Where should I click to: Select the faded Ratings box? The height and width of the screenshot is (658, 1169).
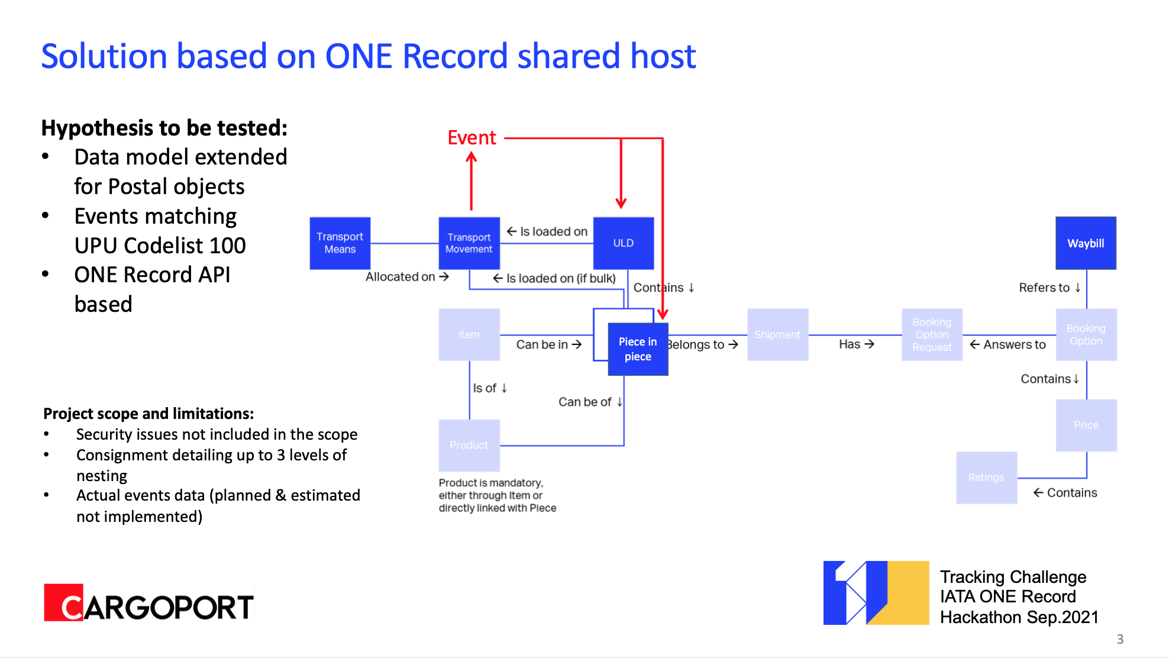[986, 478]
